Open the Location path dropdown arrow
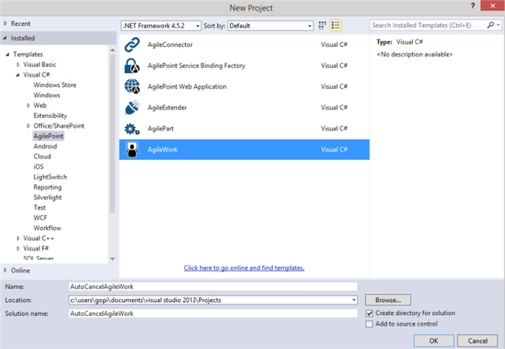505x349 pixels. pyautogui.click(x=354, y=300)
